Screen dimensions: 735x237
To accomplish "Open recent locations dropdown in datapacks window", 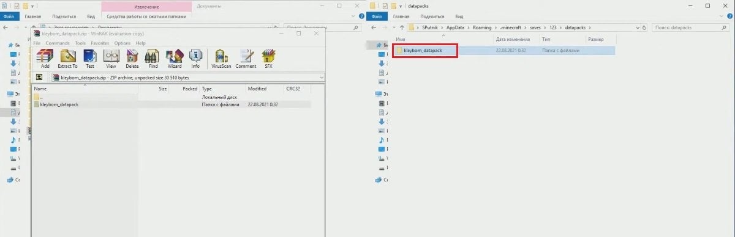I will [394, 27].
